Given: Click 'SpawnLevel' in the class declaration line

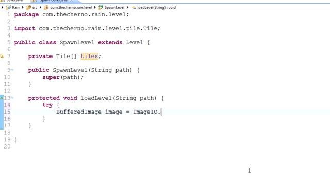Looking at the screenshot, I should coord(77,42).
